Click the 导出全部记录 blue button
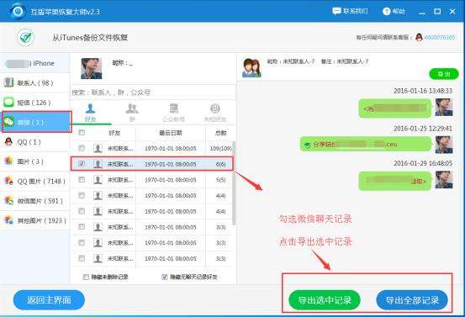 pyautogui.click(x=412, y=300)
